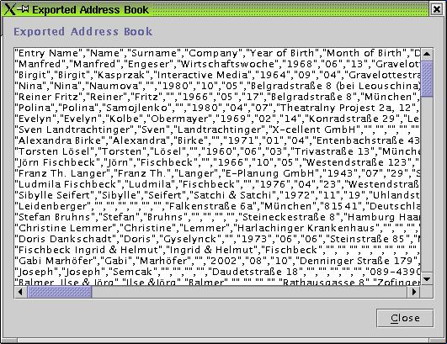447x344 pixels.
Task: Click the "Christine Lemmer" row
Action: (x=217, y=228)
